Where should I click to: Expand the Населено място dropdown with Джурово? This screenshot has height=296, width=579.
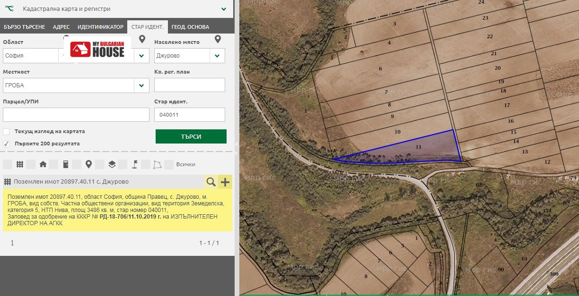pyautogui.click(x=217, y=56)
